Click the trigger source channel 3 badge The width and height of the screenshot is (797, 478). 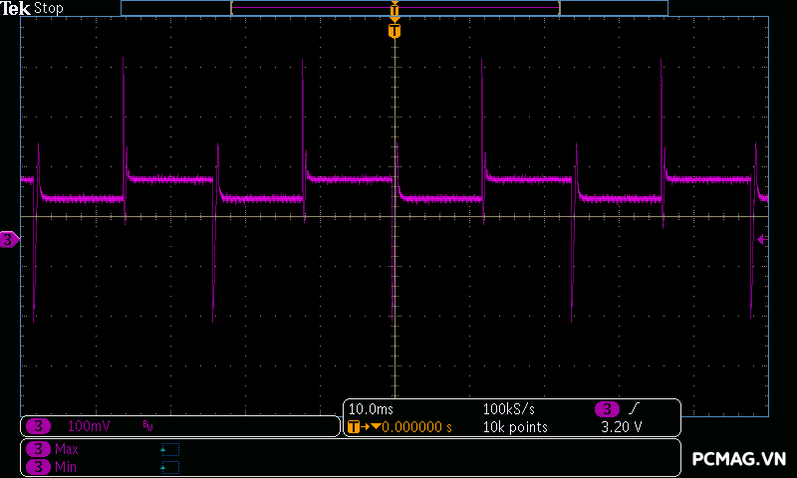[x=607, y=409]
